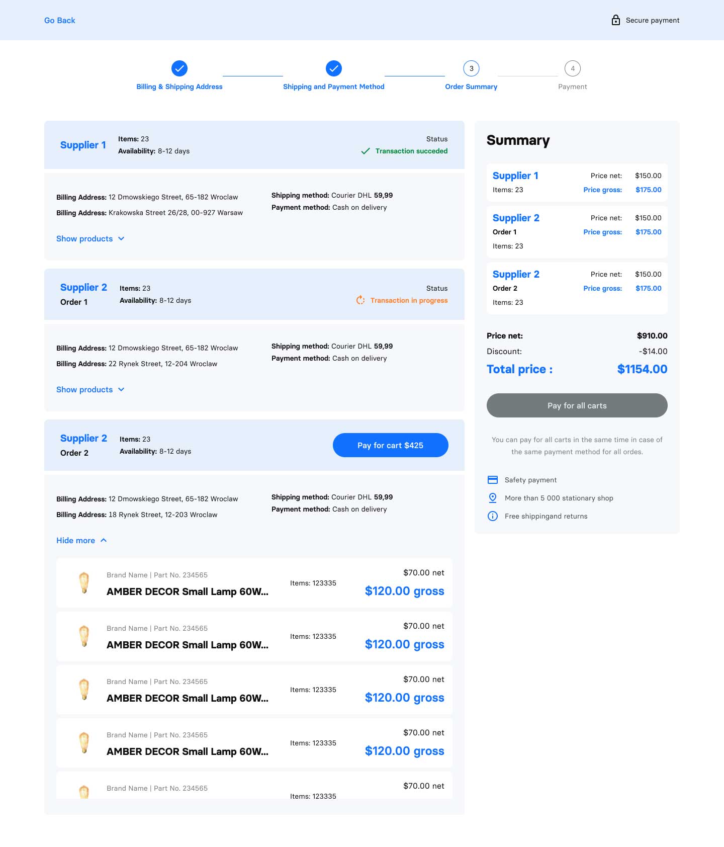Click the orange Transaction in progress spinner icon
724x847 pixels.
360,300
